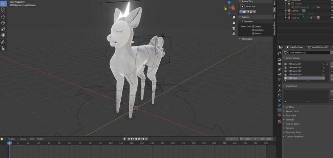333x158 pixels.
Task: Open the View Layer properties tab icon
Action: click(279, 70)
